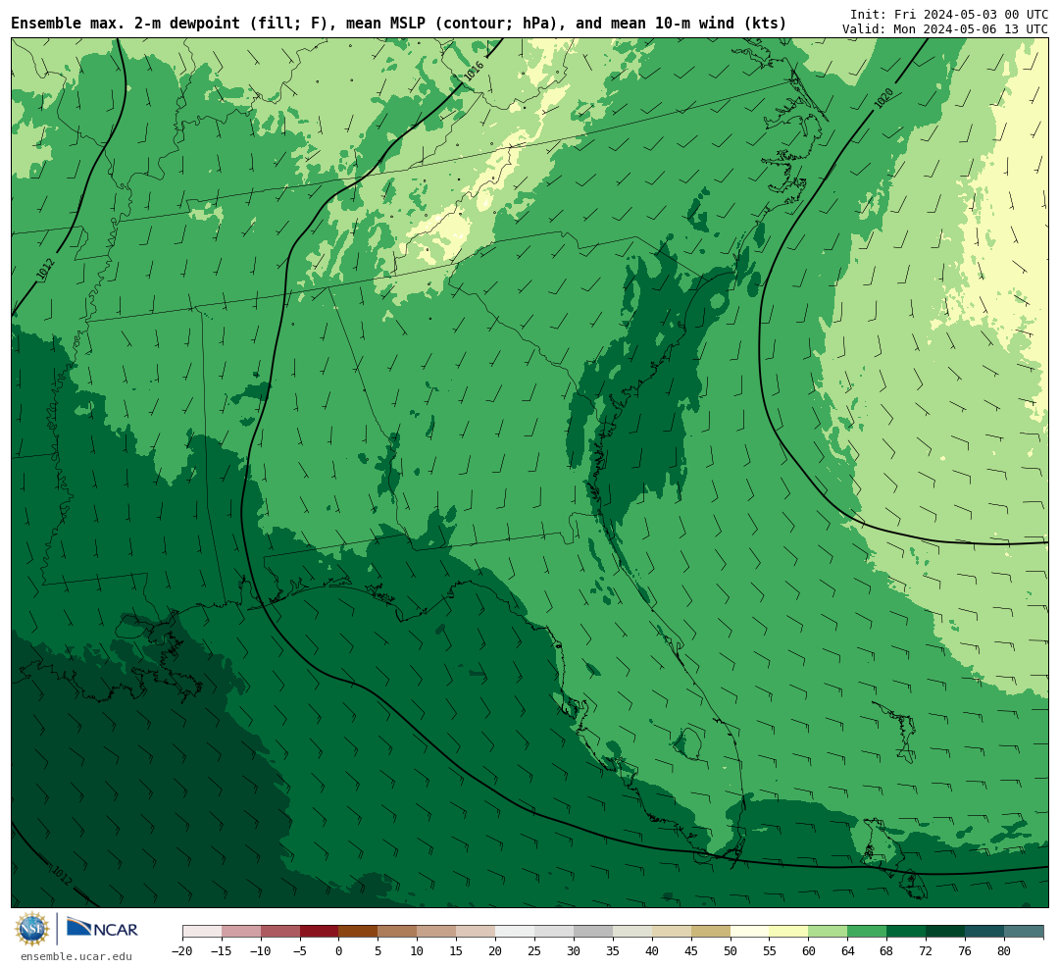Image resolution: width=1059 pixels, height=969 pixels.
Task: Click the '-10' colorbar label
Action: pos(261,951)
